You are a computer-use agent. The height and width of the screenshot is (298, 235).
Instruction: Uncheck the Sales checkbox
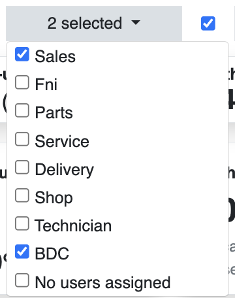(22, 54)
